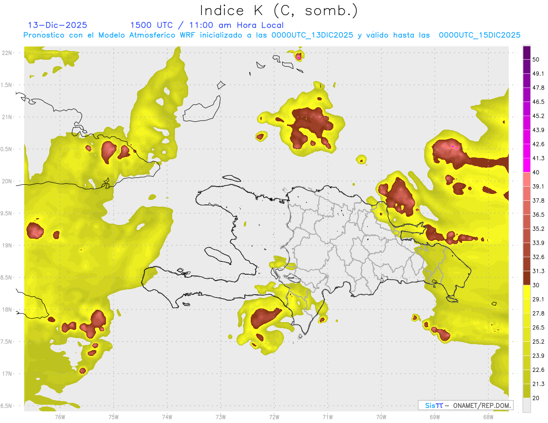Viewport: 548px width, 423px height.
Task: Click the 'SisTT - ONAMET/REP.DOM.' credit label
Action: click(x=465, y=405)
